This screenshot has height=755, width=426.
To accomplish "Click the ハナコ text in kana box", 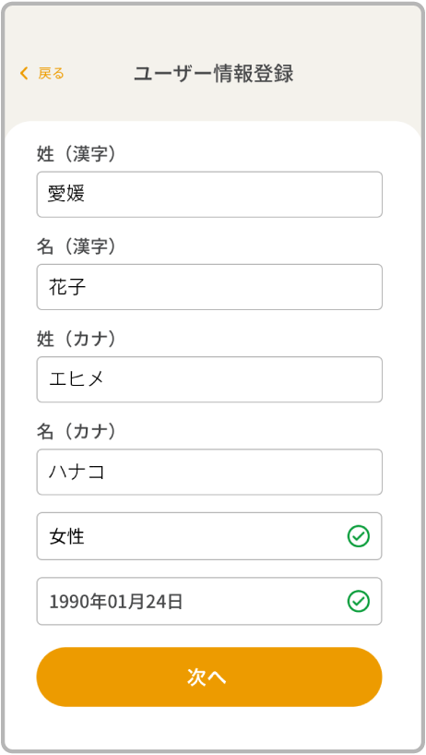I will coord(77,472).
